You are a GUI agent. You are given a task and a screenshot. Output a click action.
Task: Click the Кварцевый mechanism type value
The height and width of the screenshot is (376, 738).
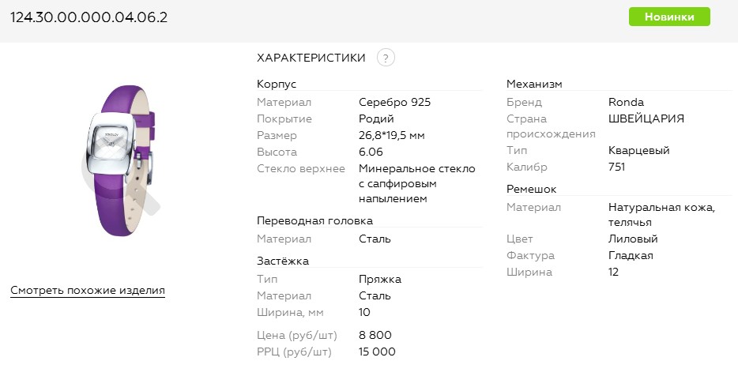coord(638,150)
